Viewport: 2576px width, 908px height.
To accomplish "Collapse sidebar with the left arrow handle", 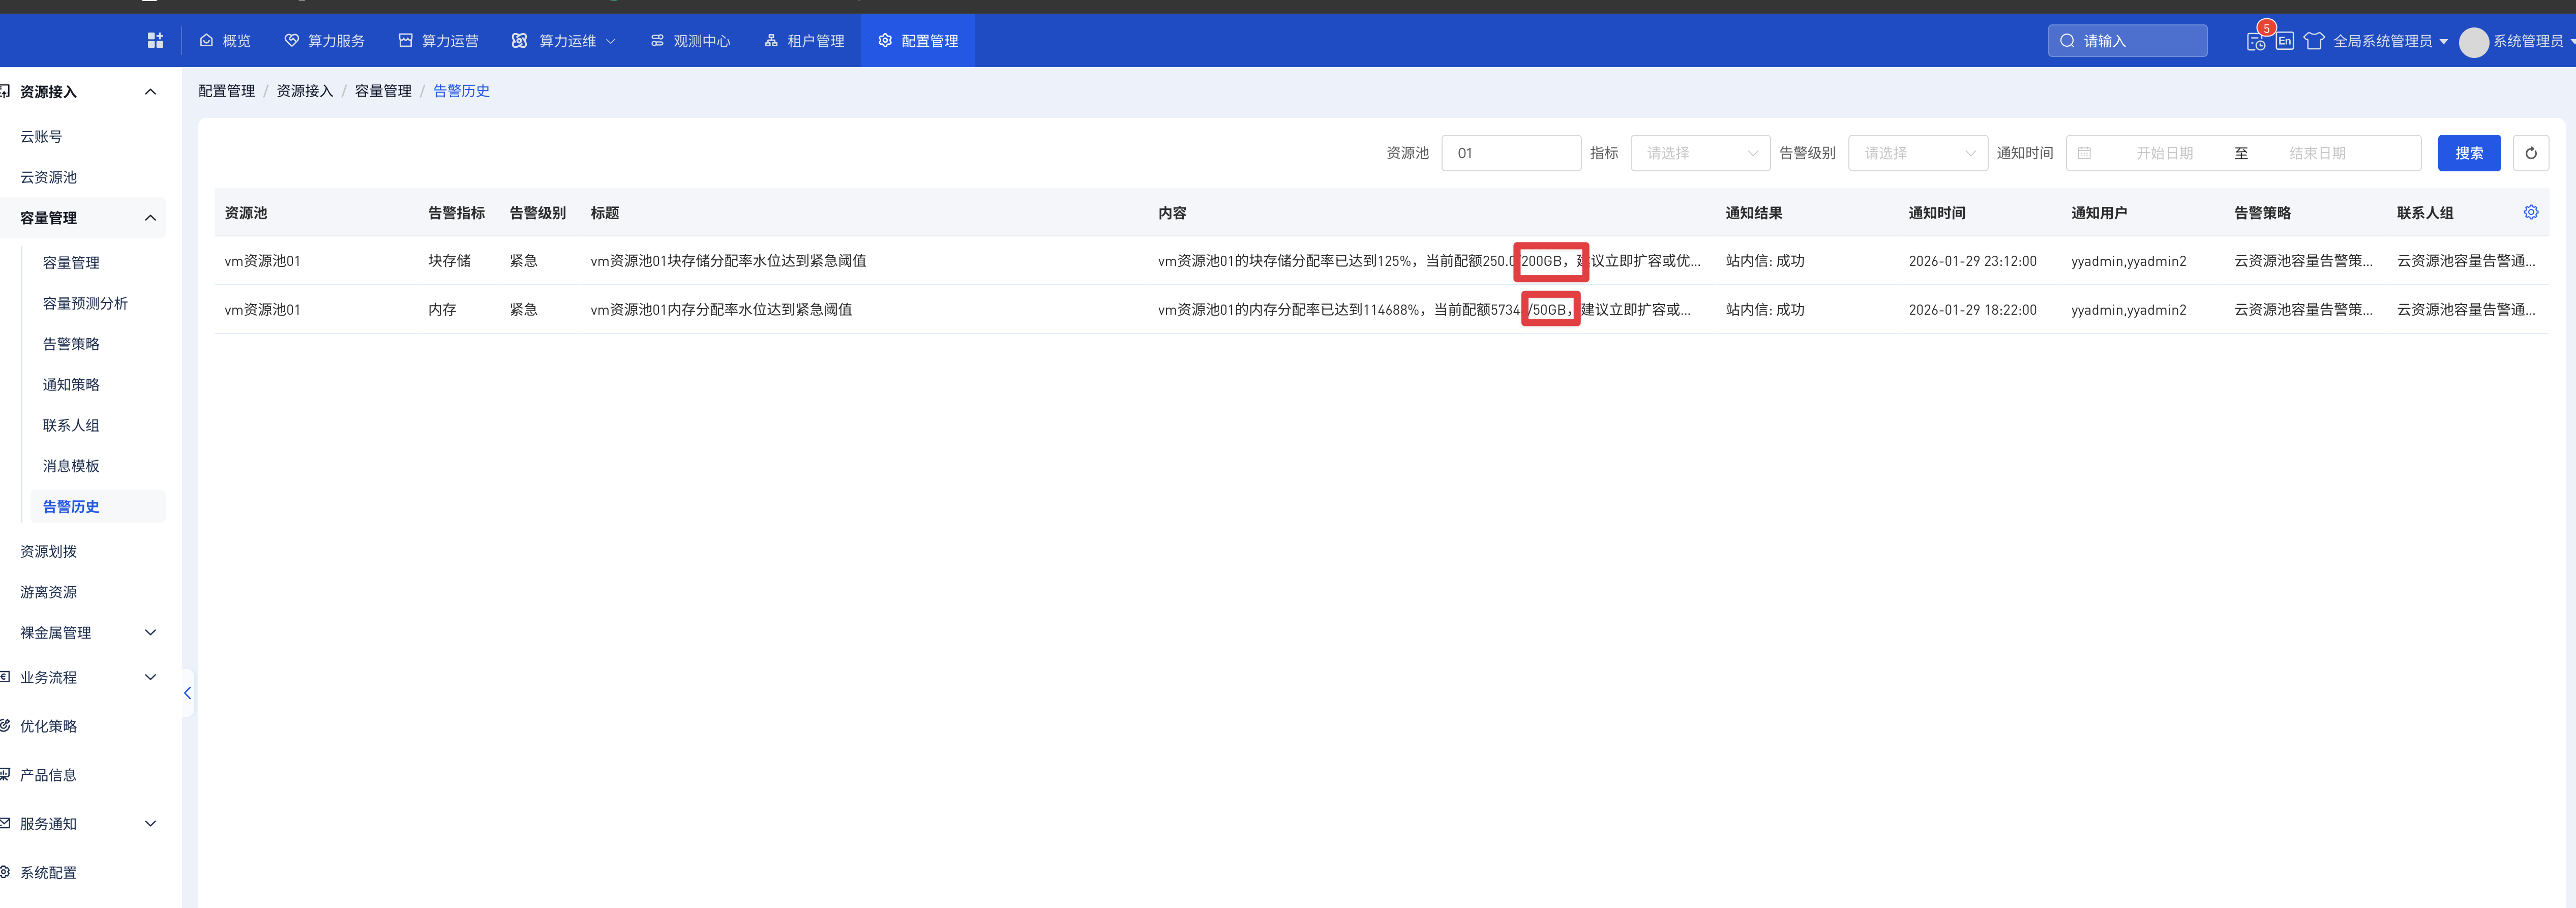I will [x=187, y=692].
